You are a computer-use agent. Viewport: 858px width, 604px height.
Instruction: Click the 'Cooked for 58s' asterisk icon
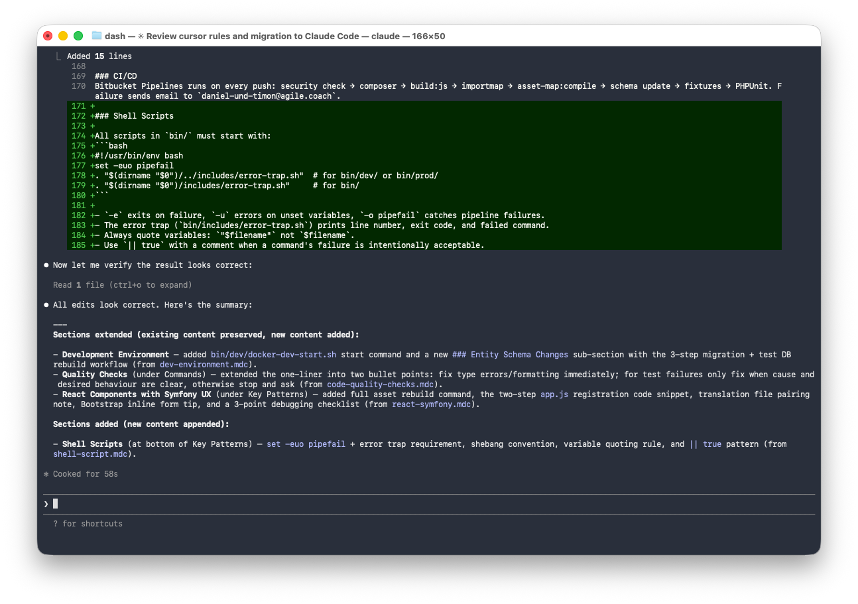click(x=46, y=474)
